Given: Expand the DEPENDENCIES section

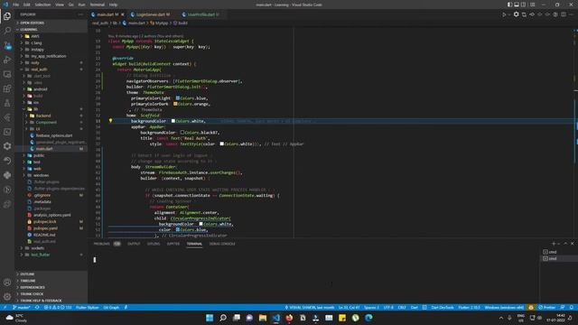Looking at the screenshot, I should coord(51,287).
